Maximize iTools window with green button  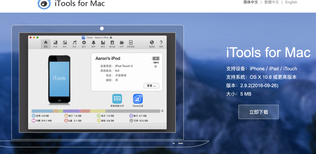coord(37,37)
